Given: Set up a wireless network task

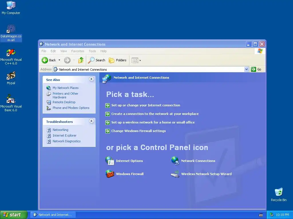Looking at the screenshot, I should (x=153, y=122).
